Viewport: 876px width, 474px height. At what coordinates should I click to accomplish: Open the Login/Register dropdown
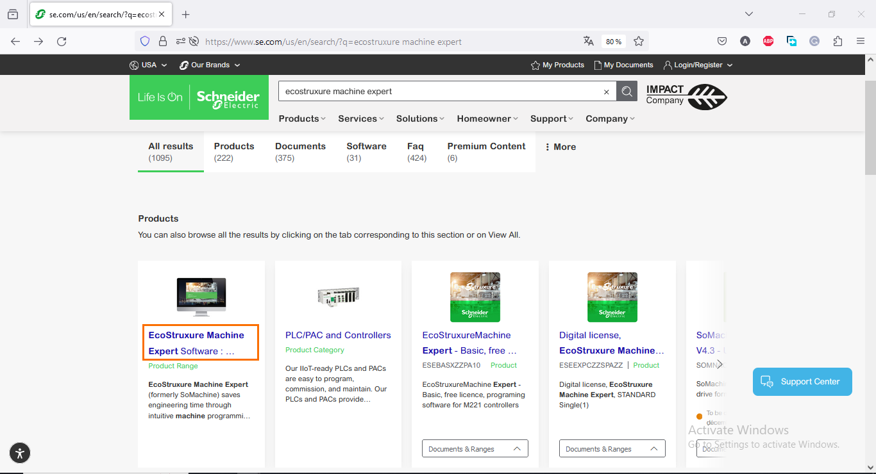[x=698, y=65]
